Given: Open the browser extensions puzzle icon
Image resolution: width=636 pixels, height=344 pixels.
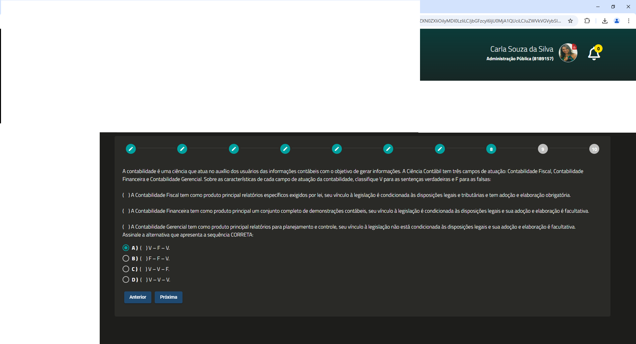Looking at the screenshot, I should click(587, 21).
